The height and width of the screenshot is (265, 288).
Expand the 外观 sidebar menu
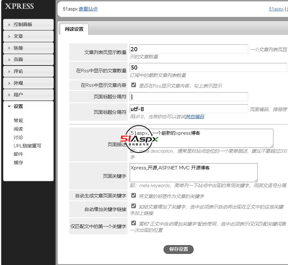tap(28, 83)
